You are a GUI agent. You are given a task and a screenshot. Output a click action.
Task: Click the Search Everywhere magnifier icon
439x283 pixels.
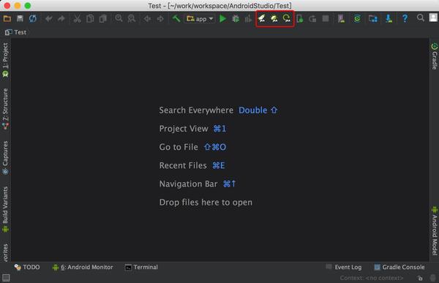coord(420,18)
